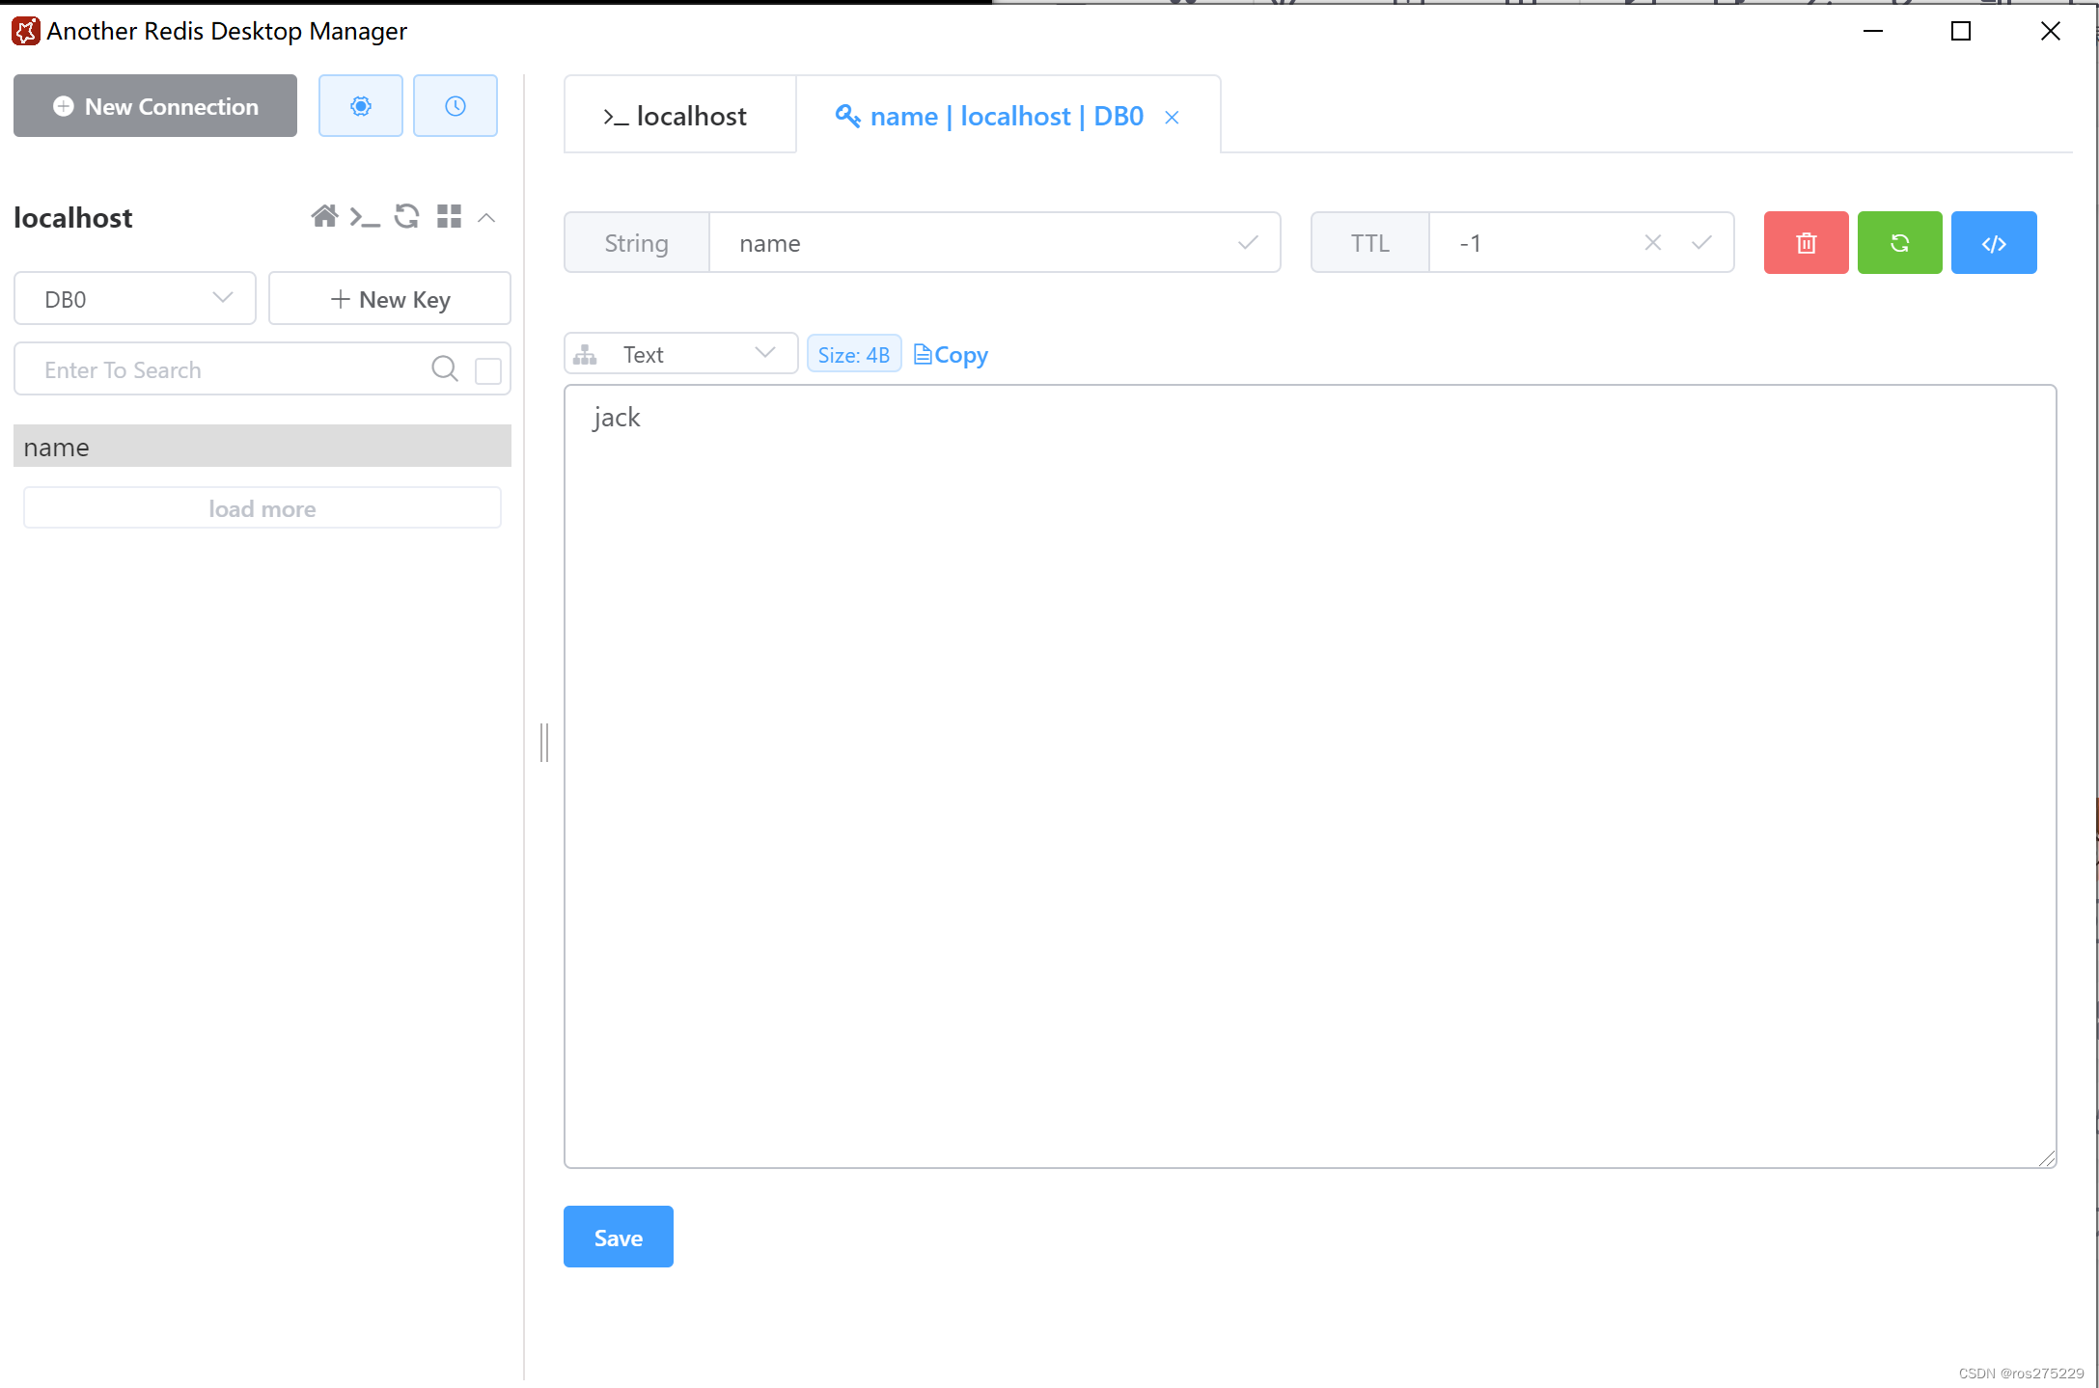Delete key with the red trash button

(x=1805, y=243)
